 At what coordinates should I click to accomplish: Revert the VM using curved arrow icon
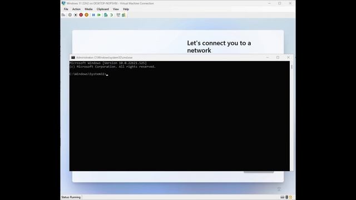pos(111,15)
